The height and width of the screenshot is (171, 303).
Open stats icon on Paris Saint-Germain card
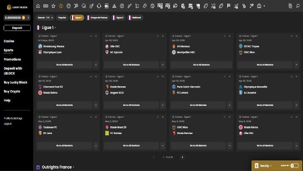[x=224, y=77]
